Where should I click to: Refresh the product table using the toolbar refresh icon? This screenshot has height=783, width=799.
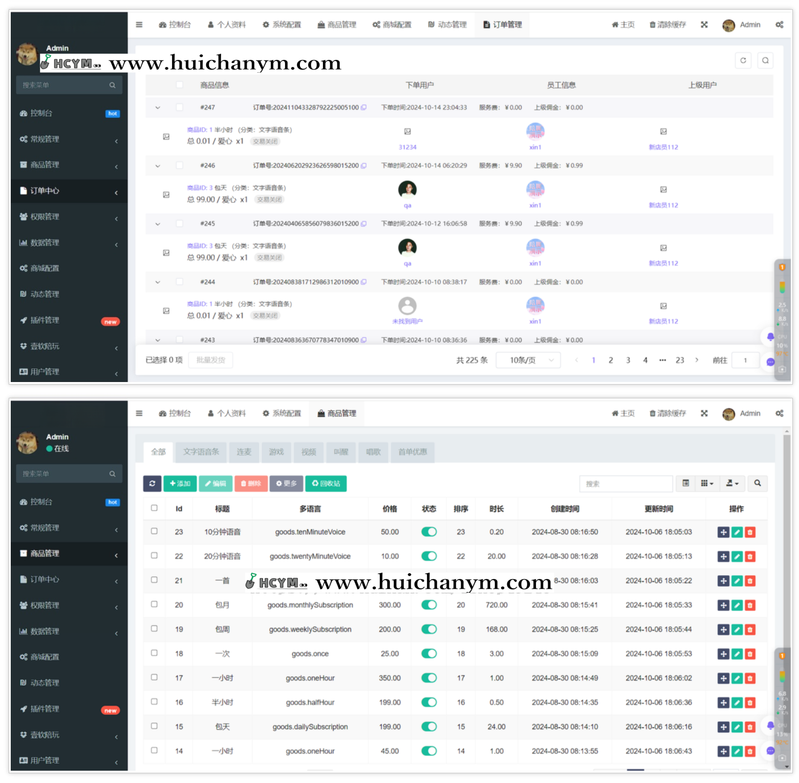pos(152,483)
